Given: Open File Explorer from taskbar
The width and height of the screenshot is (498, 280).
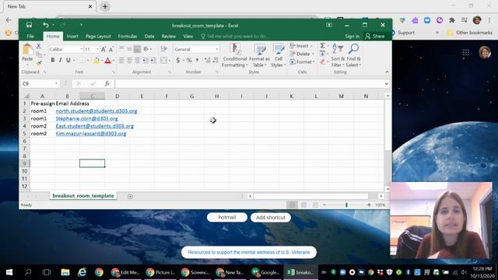Looking at the screenshot, I should (65, 272).
